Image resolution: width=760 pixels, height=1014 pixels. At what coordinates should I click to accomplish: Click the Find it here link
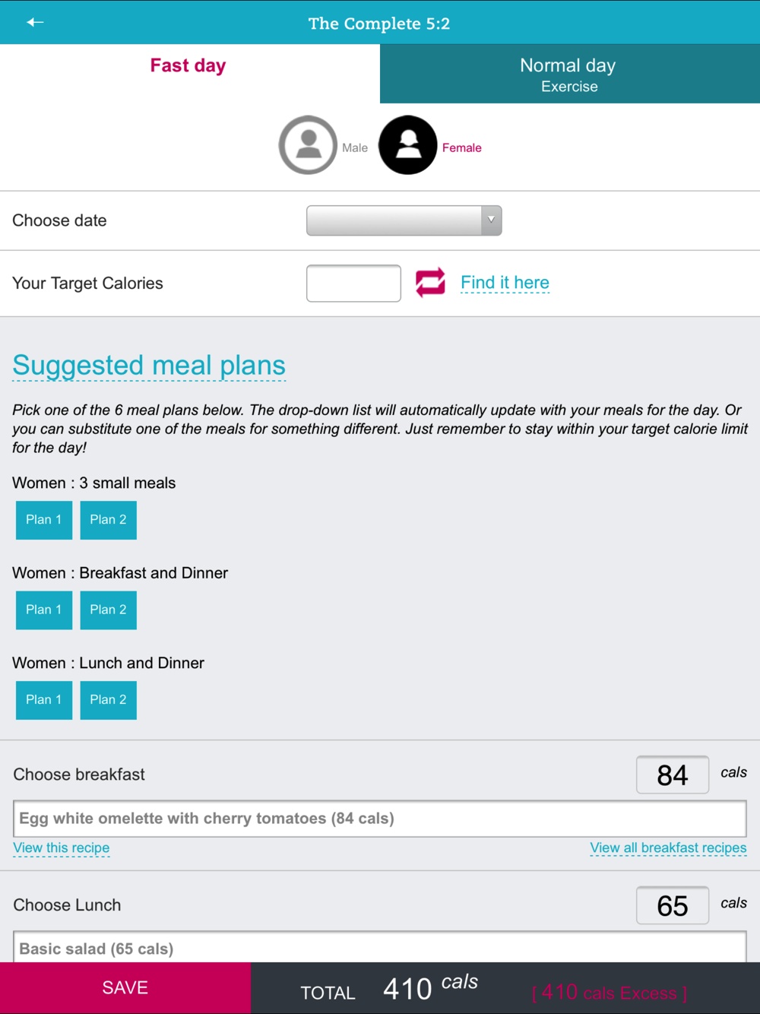[505, 283]
